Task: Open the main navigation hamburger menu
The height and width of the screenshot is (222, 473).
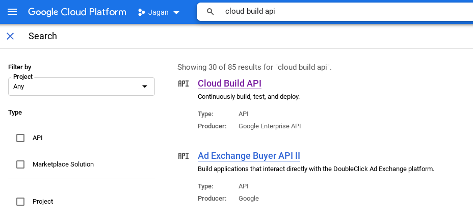Action: pos(13,12)
